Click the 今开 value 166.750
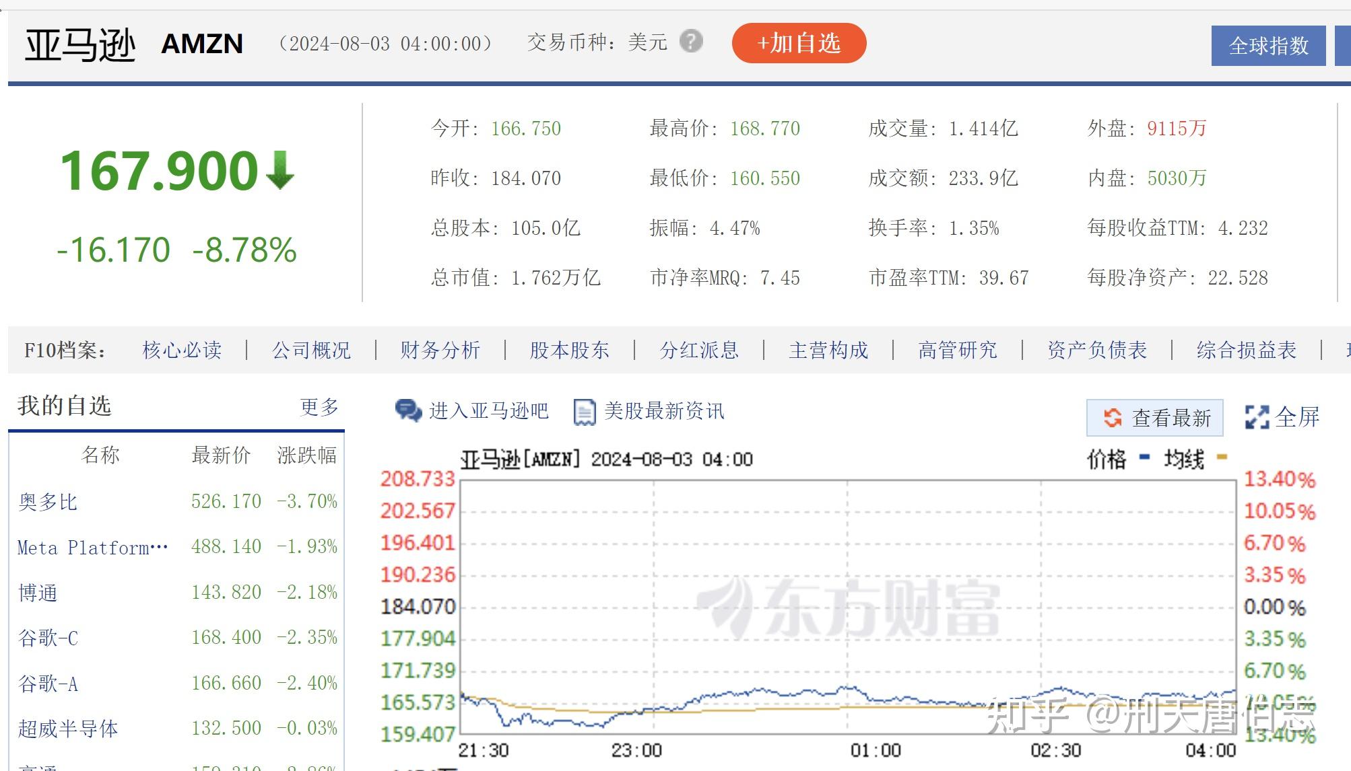The width and height of the screenshot is (1351, 771). [x=526, y=128]
